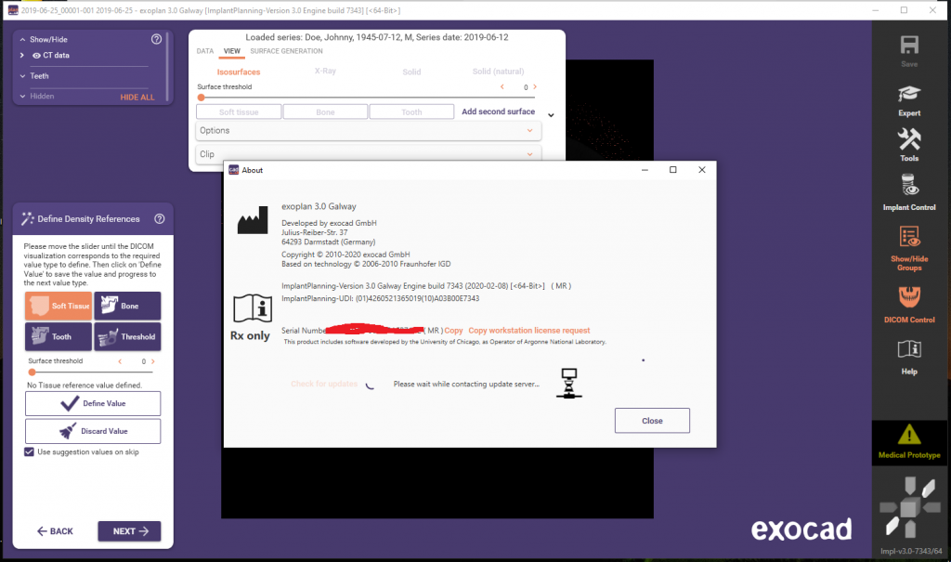Expand the Clip section
The height and width of the screenshot is (562, 951).
coord(368,154)
